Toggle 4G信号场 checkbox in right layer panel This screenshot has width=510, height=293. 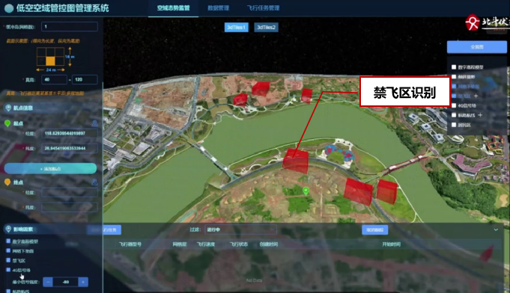(454, 105)
